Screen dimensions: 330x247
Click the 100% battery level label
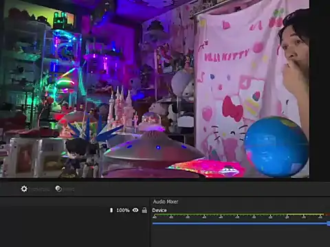123,210
